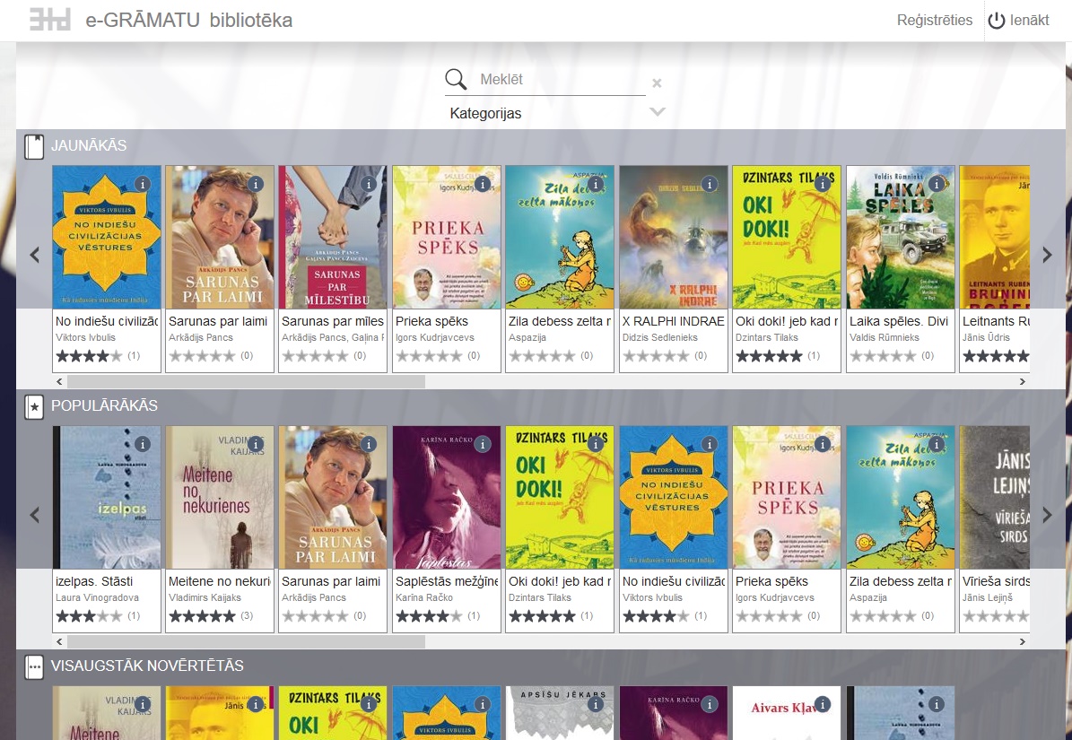Click the e-GRĀMATU library logo icon

[50, 20]
